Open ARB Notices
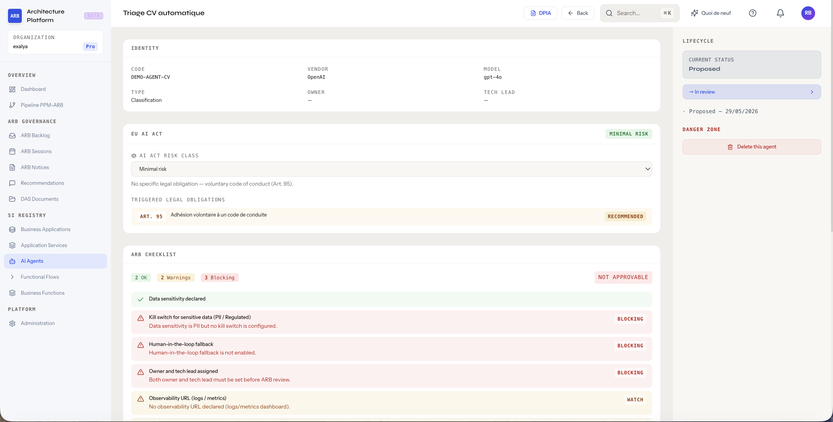The image size is (833, 422). click(x=55, y=167)
